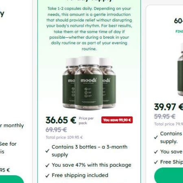183x183 pixels.
Task: Click checkmark beside 'Free shipping included'
Action: click(47, 176)
